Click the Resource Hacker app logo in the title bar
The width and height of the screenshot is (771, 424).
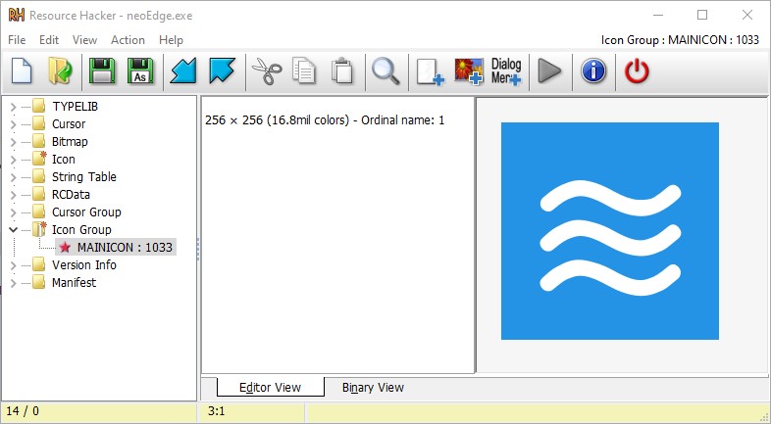pyautogui.click(x=17, y=16)
